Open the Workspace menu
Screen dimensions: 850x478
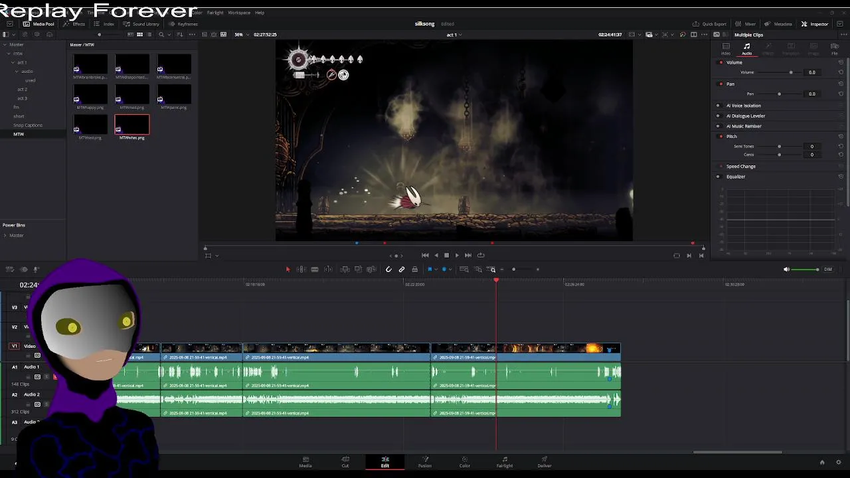pyautogui.click(x=239, y=13)
